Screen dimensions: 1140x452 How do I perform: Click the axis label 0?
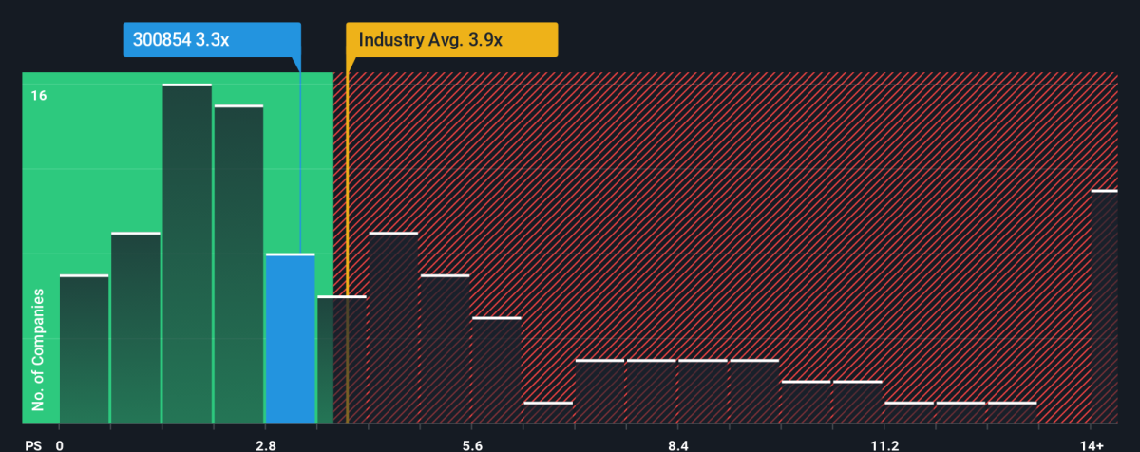[60, 445]
